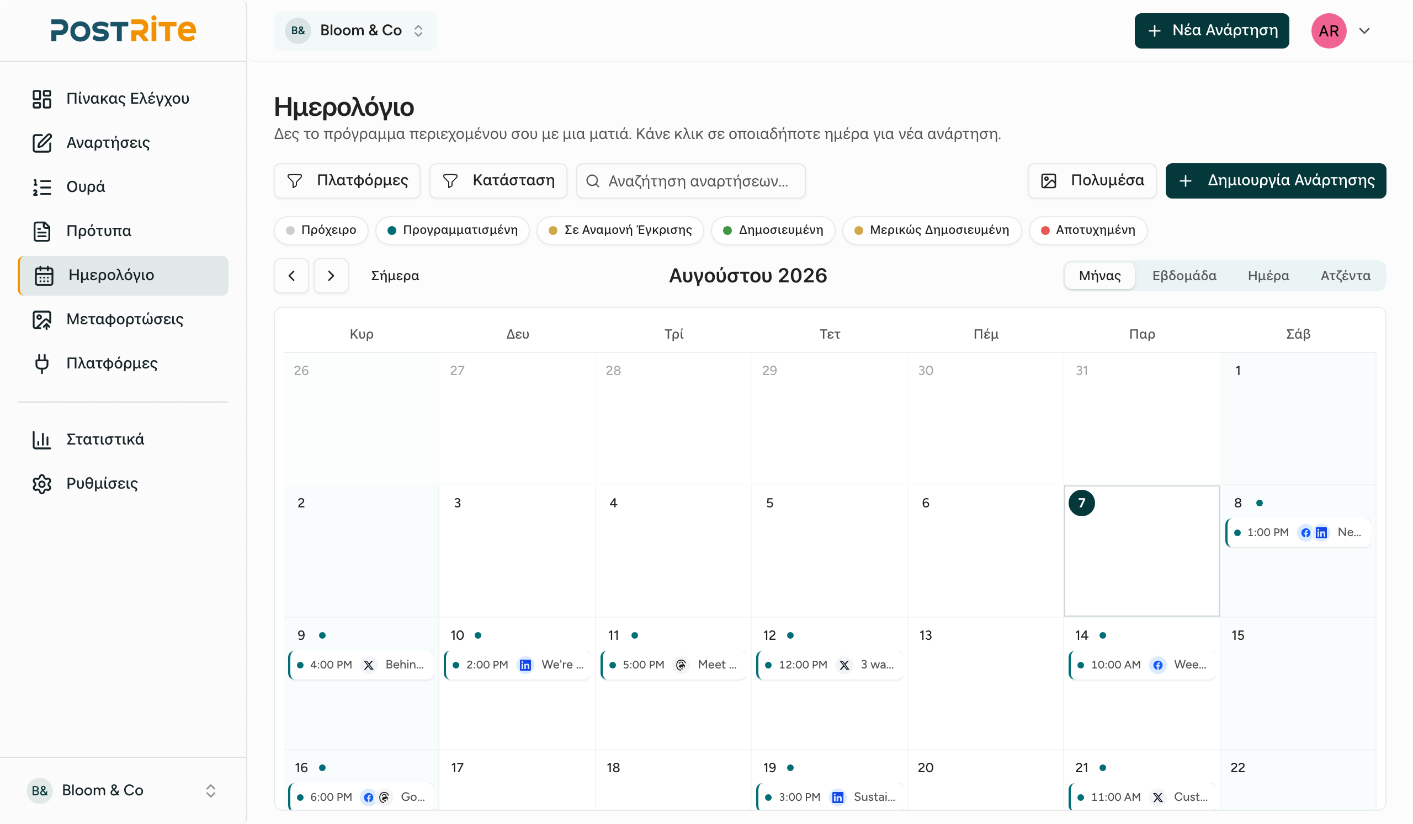Go to next month with right chevron

(331, 276)
